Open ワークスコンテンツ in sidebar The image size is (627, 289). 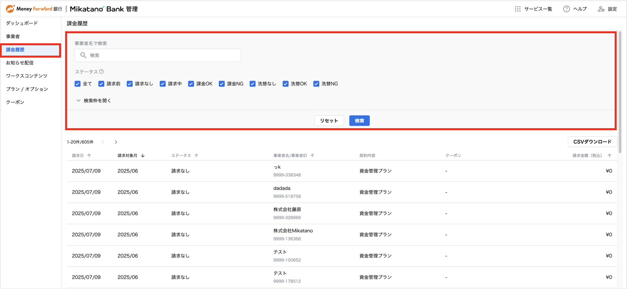(x=27, y=76)
